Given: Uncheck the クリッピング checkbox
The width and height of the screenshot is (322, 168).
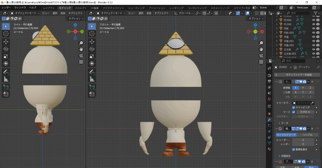Looking at the screenshot, I should point(294,107).
